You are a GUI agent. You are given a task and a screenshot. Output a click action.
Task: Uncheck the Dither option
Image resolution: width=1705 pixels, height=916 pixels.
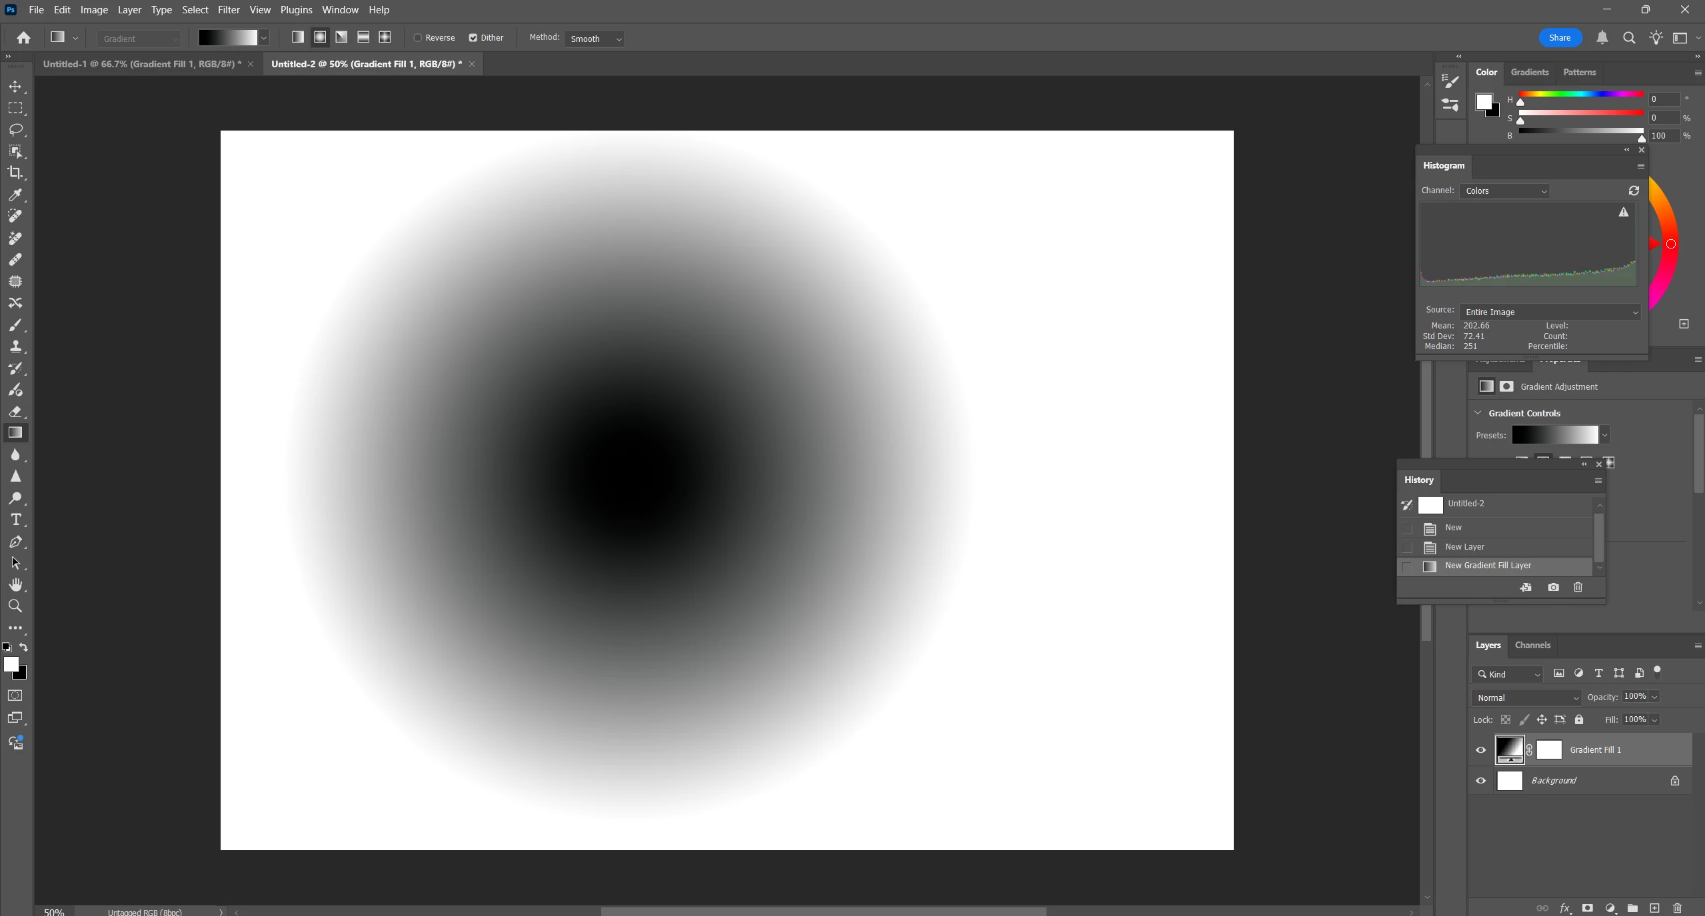(473, 38)
